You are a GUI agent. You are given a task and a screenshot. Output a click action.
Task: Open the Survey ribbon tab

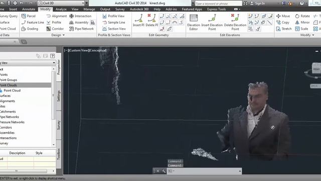tap(120, 9)
